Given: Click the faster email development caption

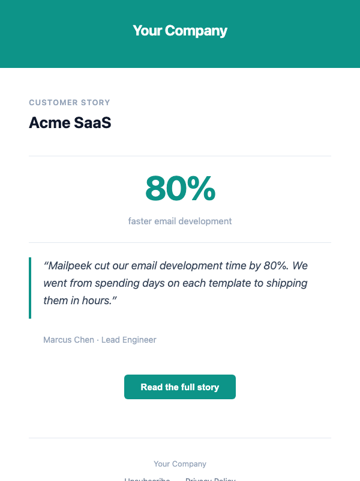Looking at the screenshot, I should [x=179, y=221].
